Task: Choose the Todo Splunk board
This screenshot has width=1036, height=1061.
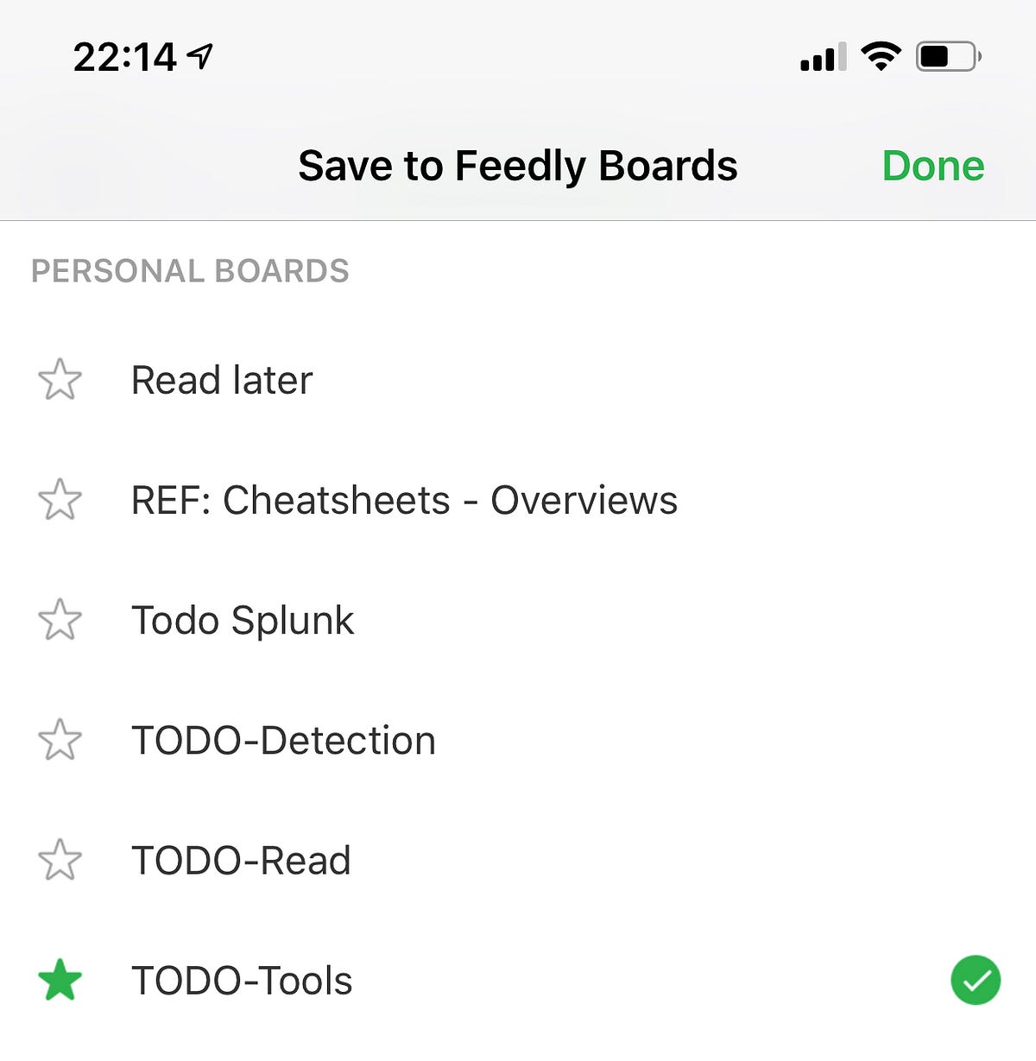Action: 243,620
